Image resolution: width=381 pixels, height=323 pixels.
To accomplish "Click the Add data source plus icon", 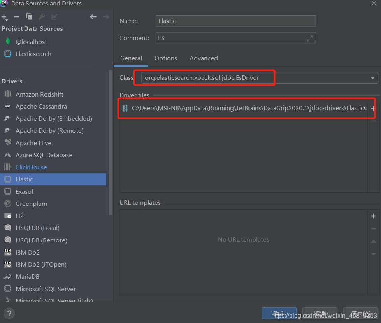I will [x=5, y=17].
